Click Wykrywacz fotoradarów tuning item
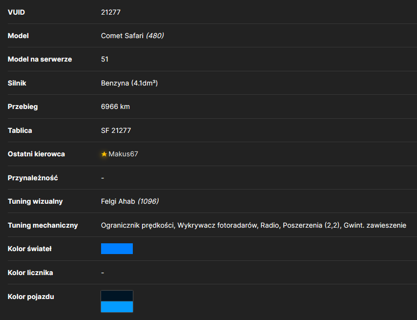The image size is (417, 320). coord(217,225)
